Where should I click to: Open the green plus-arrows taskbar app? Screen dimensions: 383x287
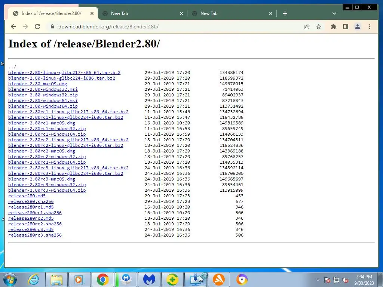172,280
